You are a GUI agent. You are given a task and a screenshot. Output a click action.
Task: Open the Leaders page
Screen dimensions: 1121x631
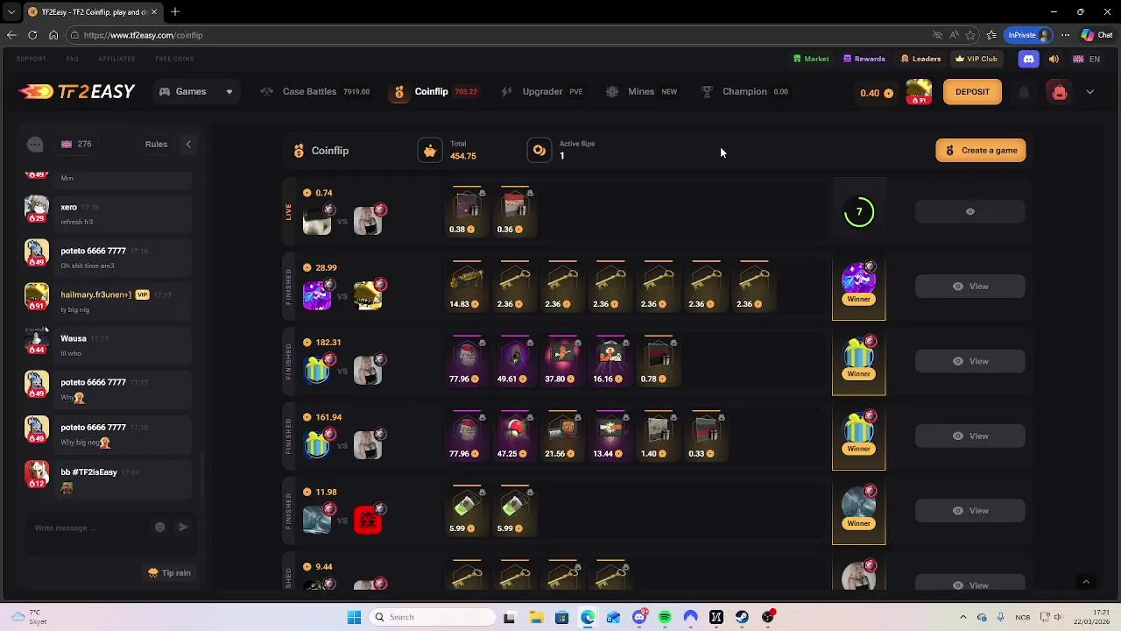920,59
